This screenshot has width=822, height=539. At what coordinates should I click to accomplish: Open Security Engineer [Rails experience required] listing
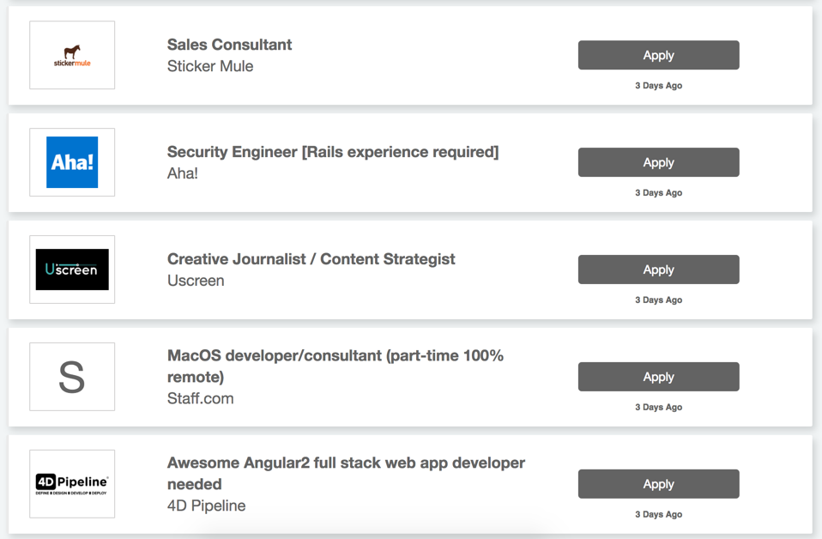coord(332,152)
